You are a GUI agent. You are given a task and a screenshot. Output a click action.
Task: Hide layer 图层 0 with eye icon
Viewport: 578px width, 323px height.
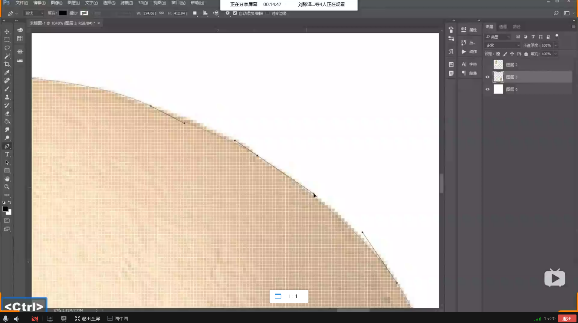point(488,89)
